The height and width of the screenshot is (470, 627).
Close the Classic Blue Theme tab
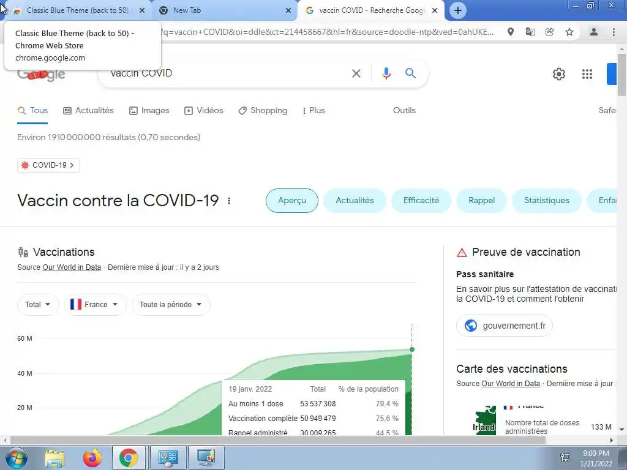142,10
